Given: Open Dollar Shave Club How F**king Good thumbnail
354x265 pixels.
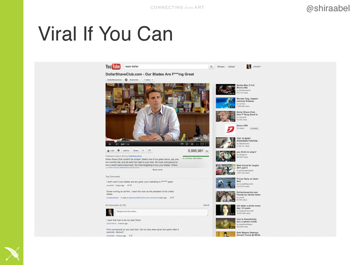Looking at the screenshot, I should (x=225, y=116).
